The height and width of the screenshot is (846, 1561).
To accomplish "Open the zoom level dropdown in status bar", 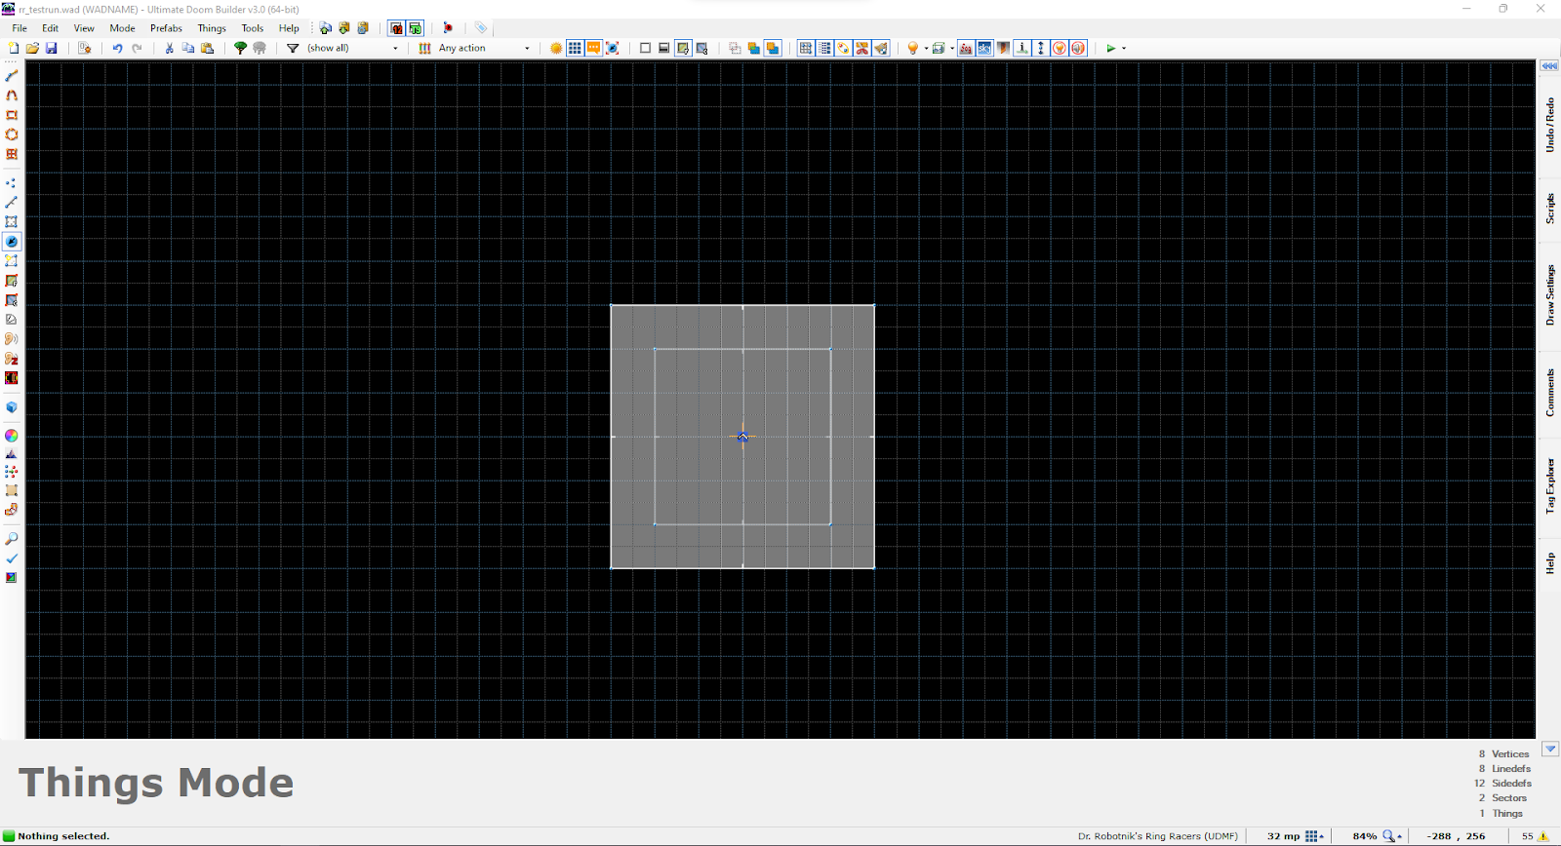I will (x=1393, y=835).
